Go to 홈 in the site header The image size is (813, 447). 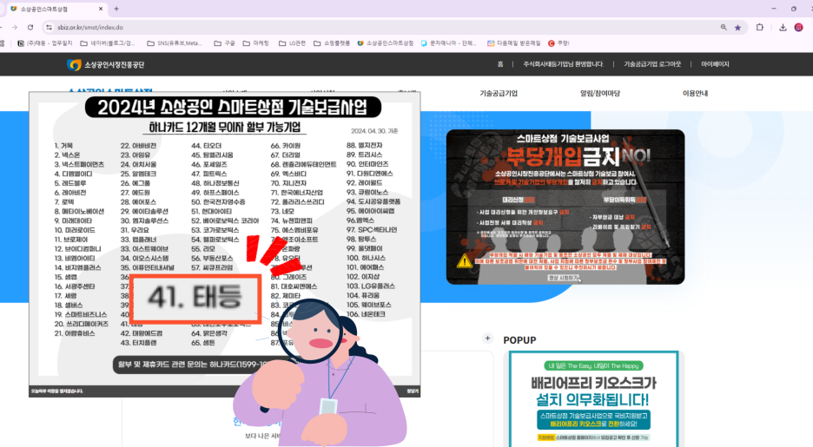pos(500,64)
